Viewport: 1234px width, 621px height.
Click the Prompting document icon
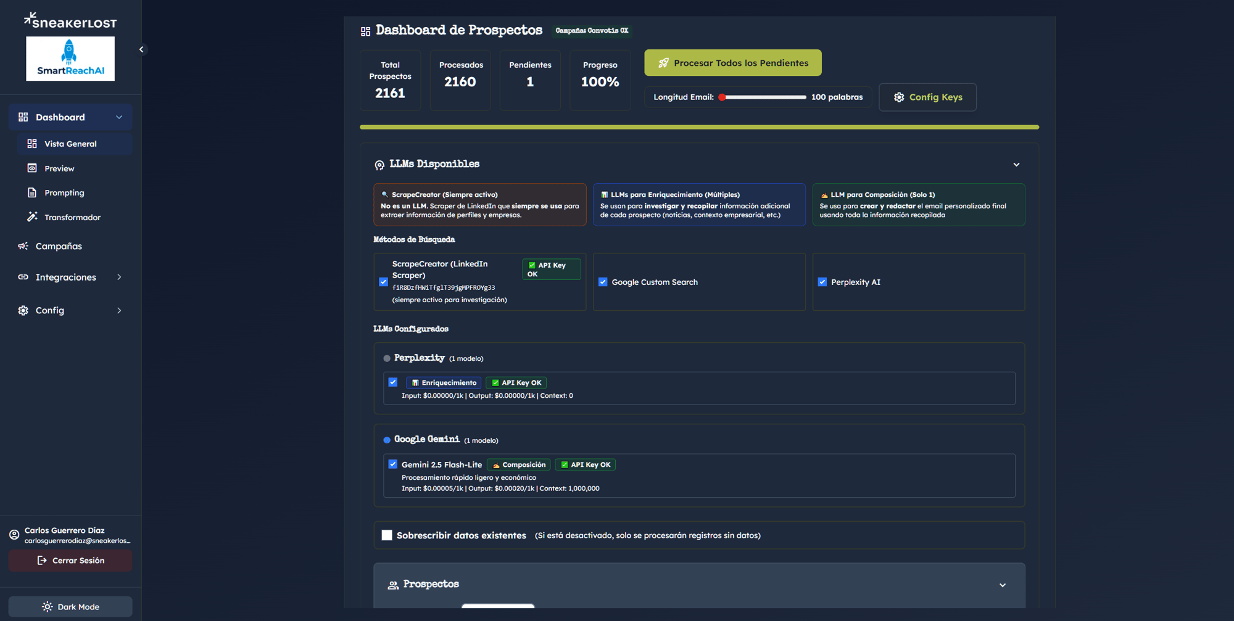click(x=32, y=192)
